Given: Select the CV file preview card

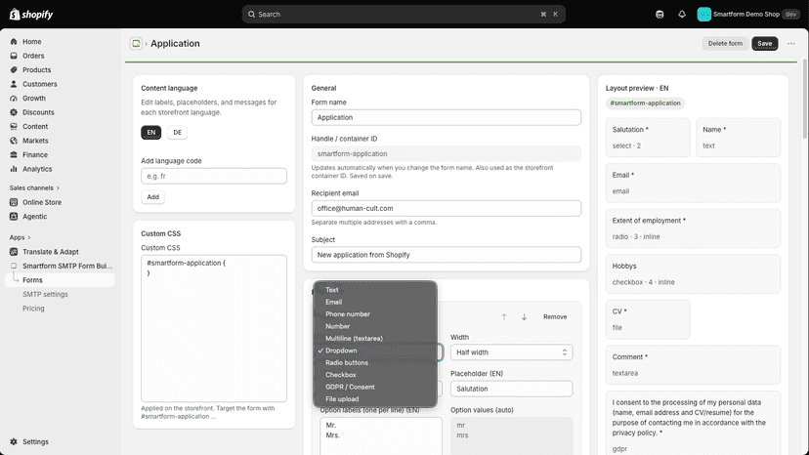Looking at the screenshot, I should (648, 319).
